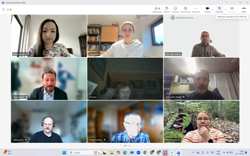Expand microphone options dropdown arrow
The width and height of the screenshot is (250, 156).
[x=225, y=9]
